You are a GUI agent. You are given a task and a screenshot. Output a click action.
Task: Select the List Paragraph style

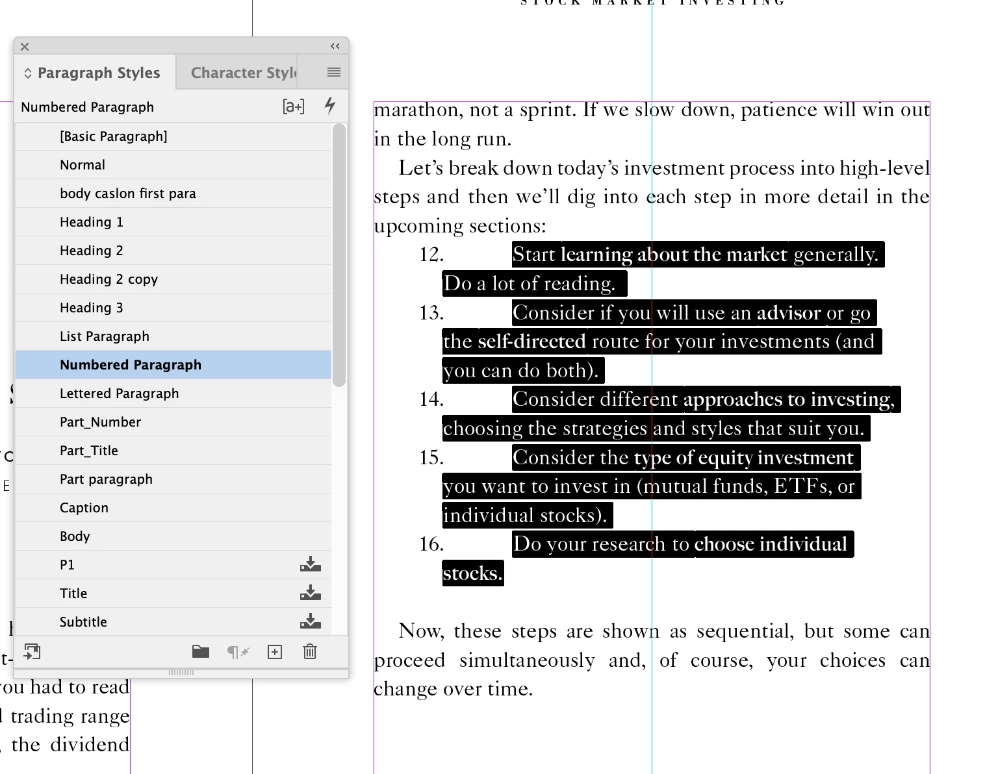173,336
